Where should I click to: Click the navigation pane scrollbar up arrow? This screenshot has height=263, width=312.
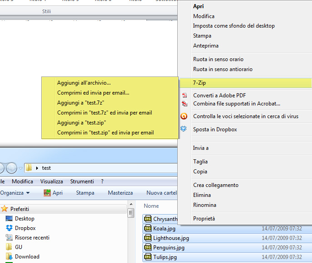[x=131, y=213]
